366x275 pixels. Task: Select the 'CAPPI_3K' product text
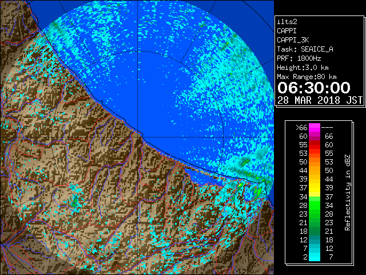(293, 40)
